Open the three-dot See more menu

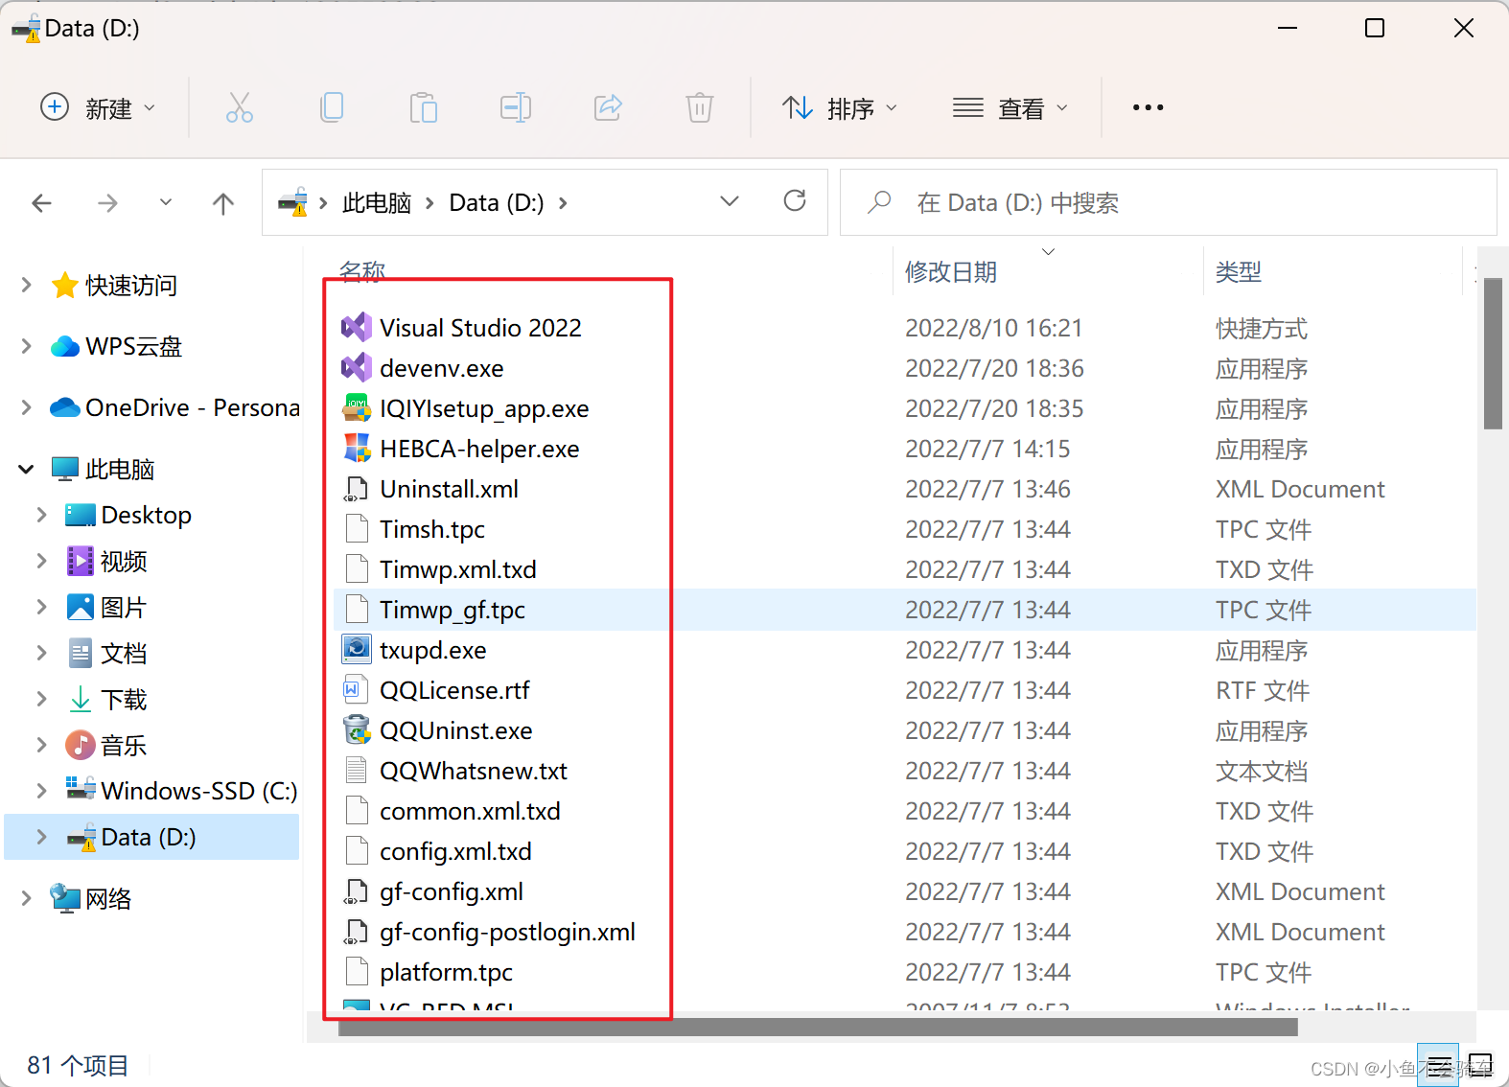[1148, 107]
